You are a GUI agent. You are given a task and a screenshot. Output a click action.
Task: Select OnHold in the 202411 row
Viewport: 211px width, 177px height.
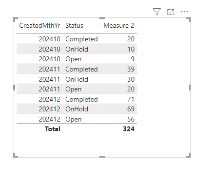pos(77,79)
